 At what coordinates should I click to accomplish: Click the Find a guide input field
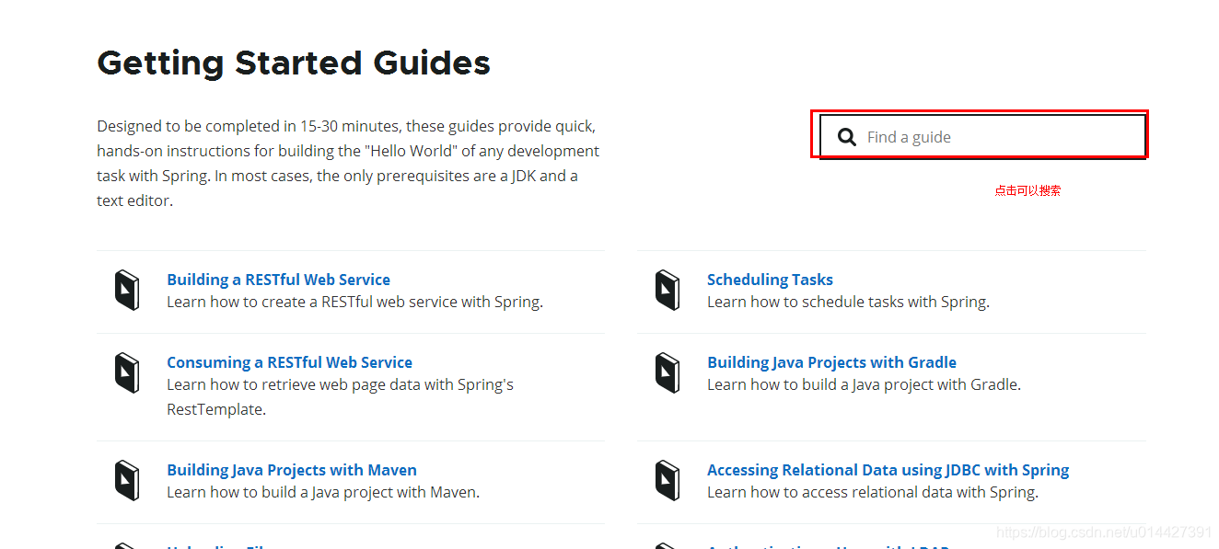(x=982, y=136)
